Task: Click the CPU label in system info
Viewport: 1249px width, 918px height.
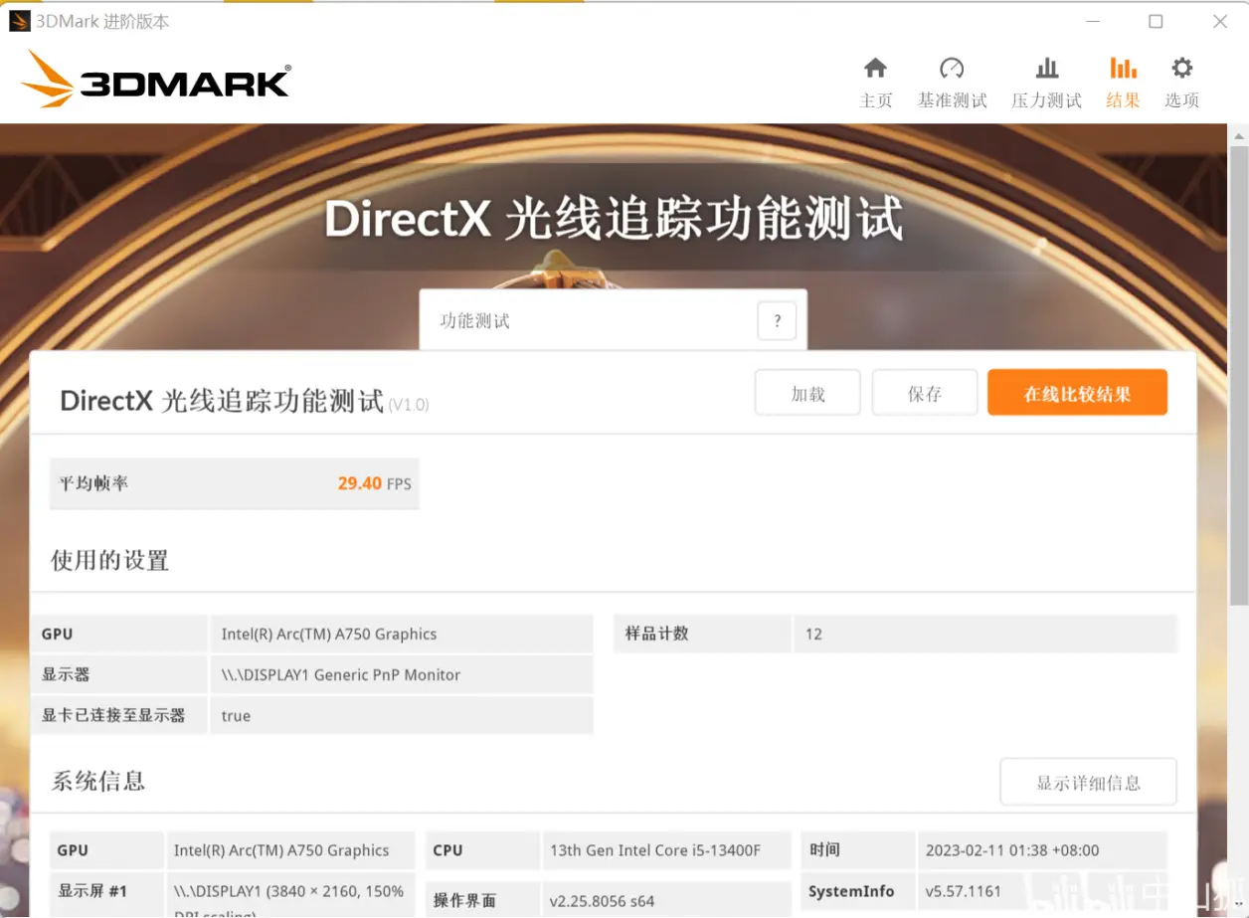Action: (x=447, y=850)
